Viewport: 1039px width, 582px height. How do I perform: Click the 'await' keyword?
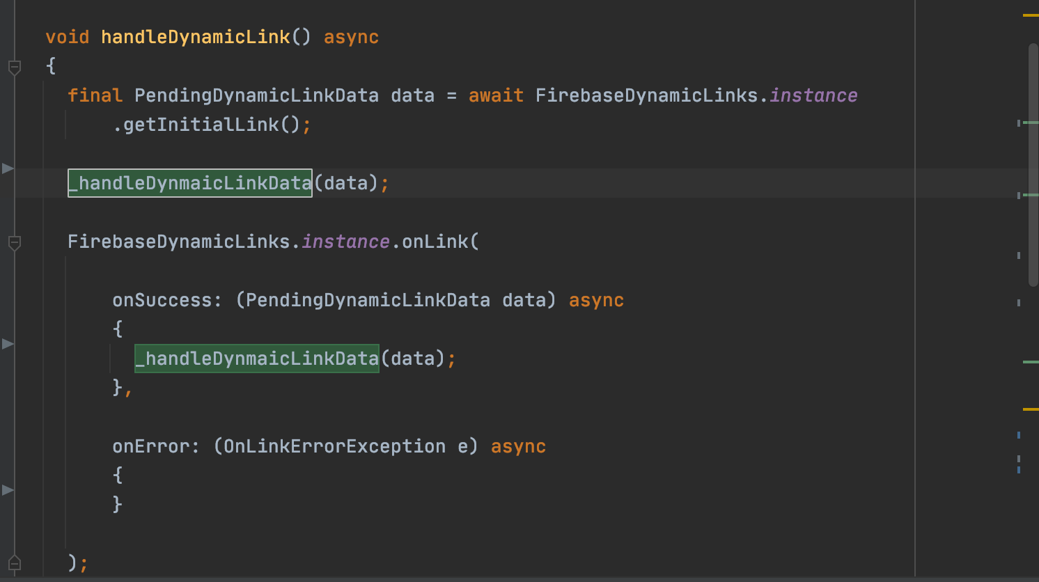click(x=496, y=95)
